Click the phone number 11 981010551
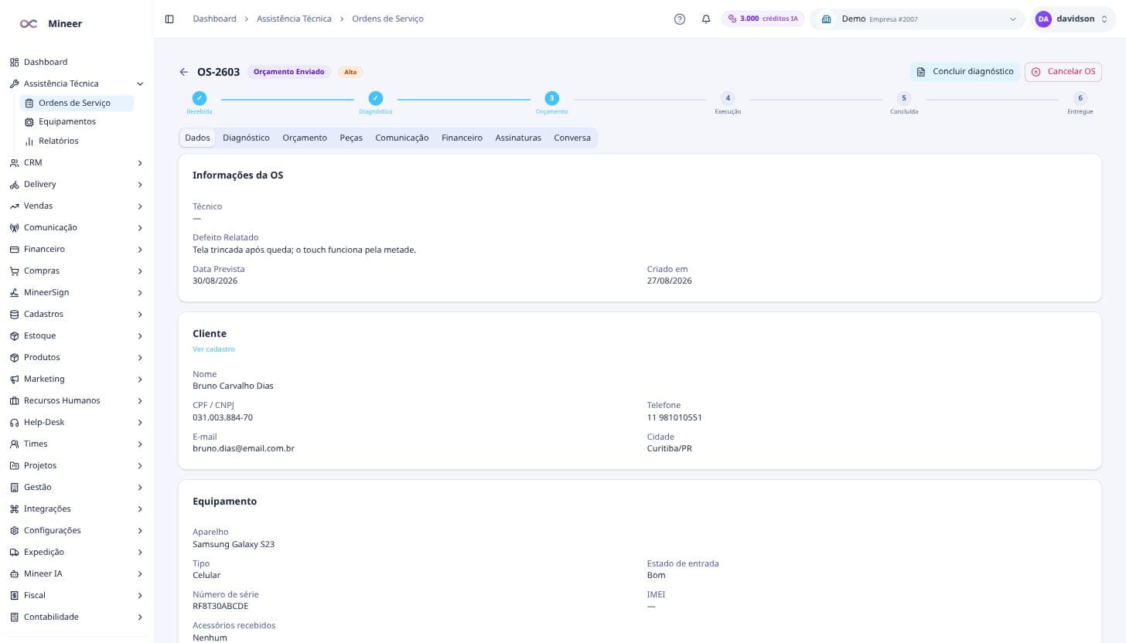The width and height of the screenshot is (1126, 643). click(x=674, y=417)
